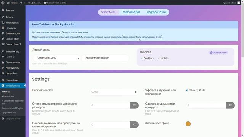Click the plus Добавить icon in admin bar
The height and width of the screenshot is (137, 244).
[x=29, y=3]
